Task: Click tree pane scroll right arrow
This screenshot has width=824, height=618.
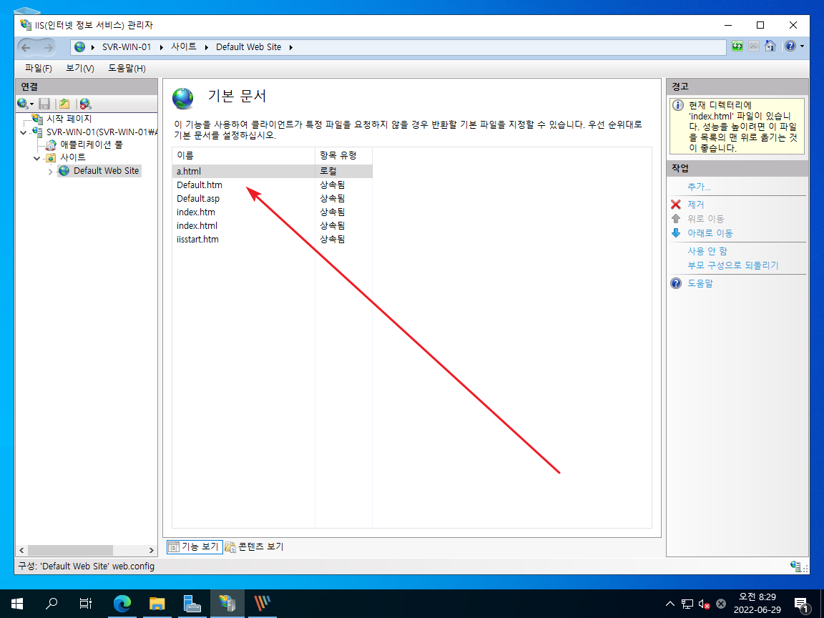Action: point(152,550)
